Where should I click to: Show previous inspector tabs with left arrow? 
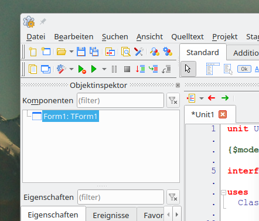[x=168, y=215]
